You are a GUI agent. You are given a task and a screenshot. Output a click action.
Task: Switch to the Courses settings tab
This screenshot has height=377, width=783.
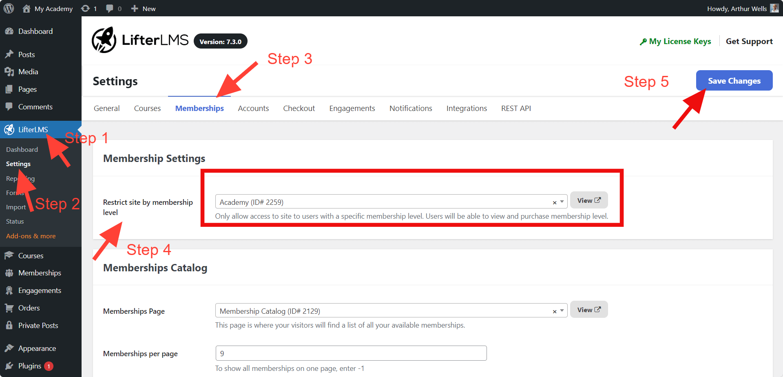(x=147, y=109)
